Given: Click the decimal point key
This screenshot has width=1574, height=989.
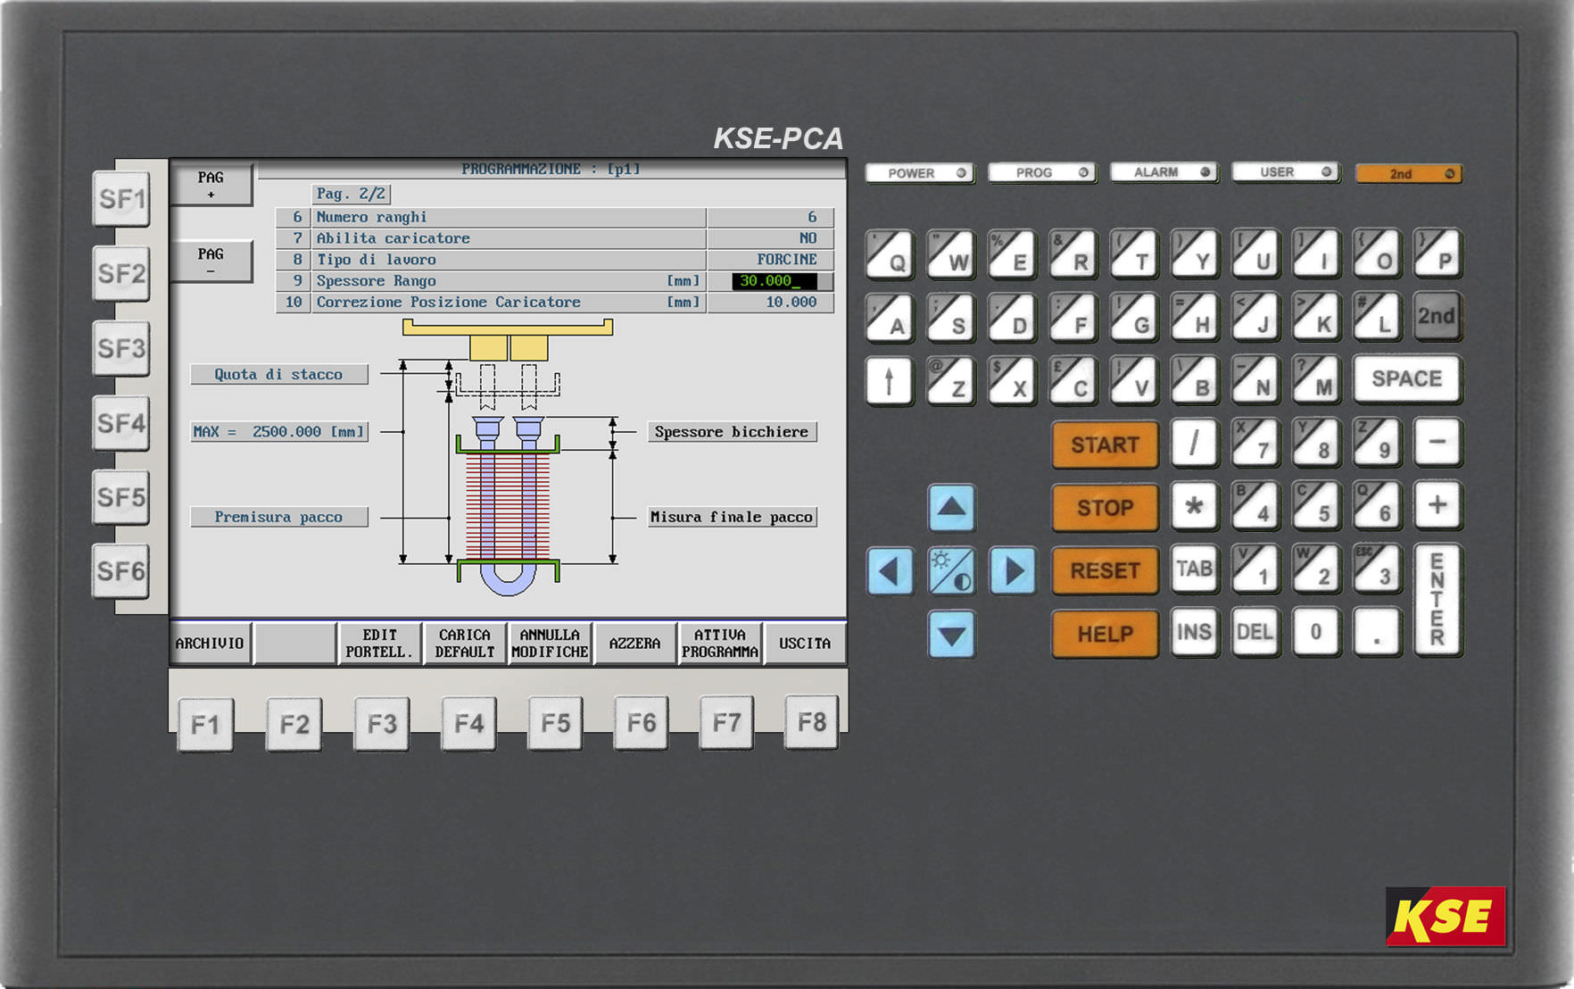Looking at the screenshot, I should pyautogui.click(x=1377, y=633).
